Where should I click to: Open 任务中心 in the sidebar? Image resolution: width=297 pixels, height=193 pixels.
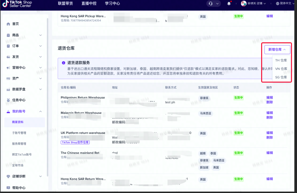coord(19,100)
